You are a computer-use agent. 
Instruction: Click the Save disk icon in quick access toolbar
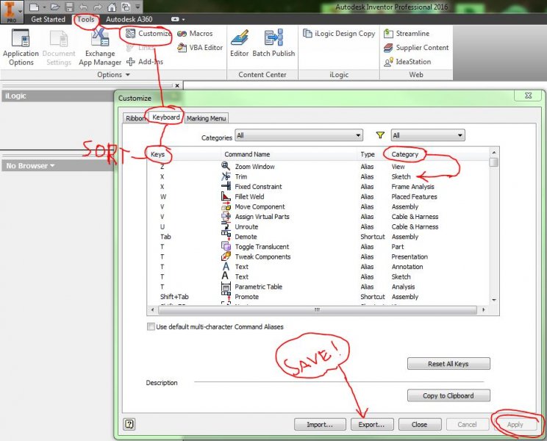(x=70, y=7)
